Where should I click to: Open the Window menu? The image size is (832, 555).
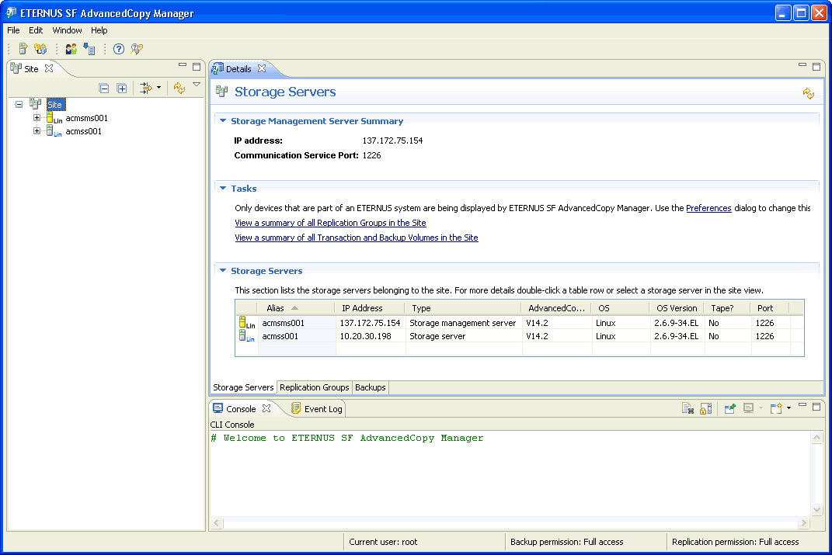[x=67, y=30]
